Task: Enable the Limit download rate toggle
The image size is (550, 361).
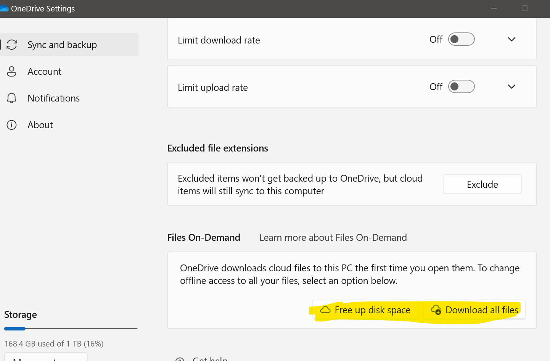Action: [x=461, y=39]
